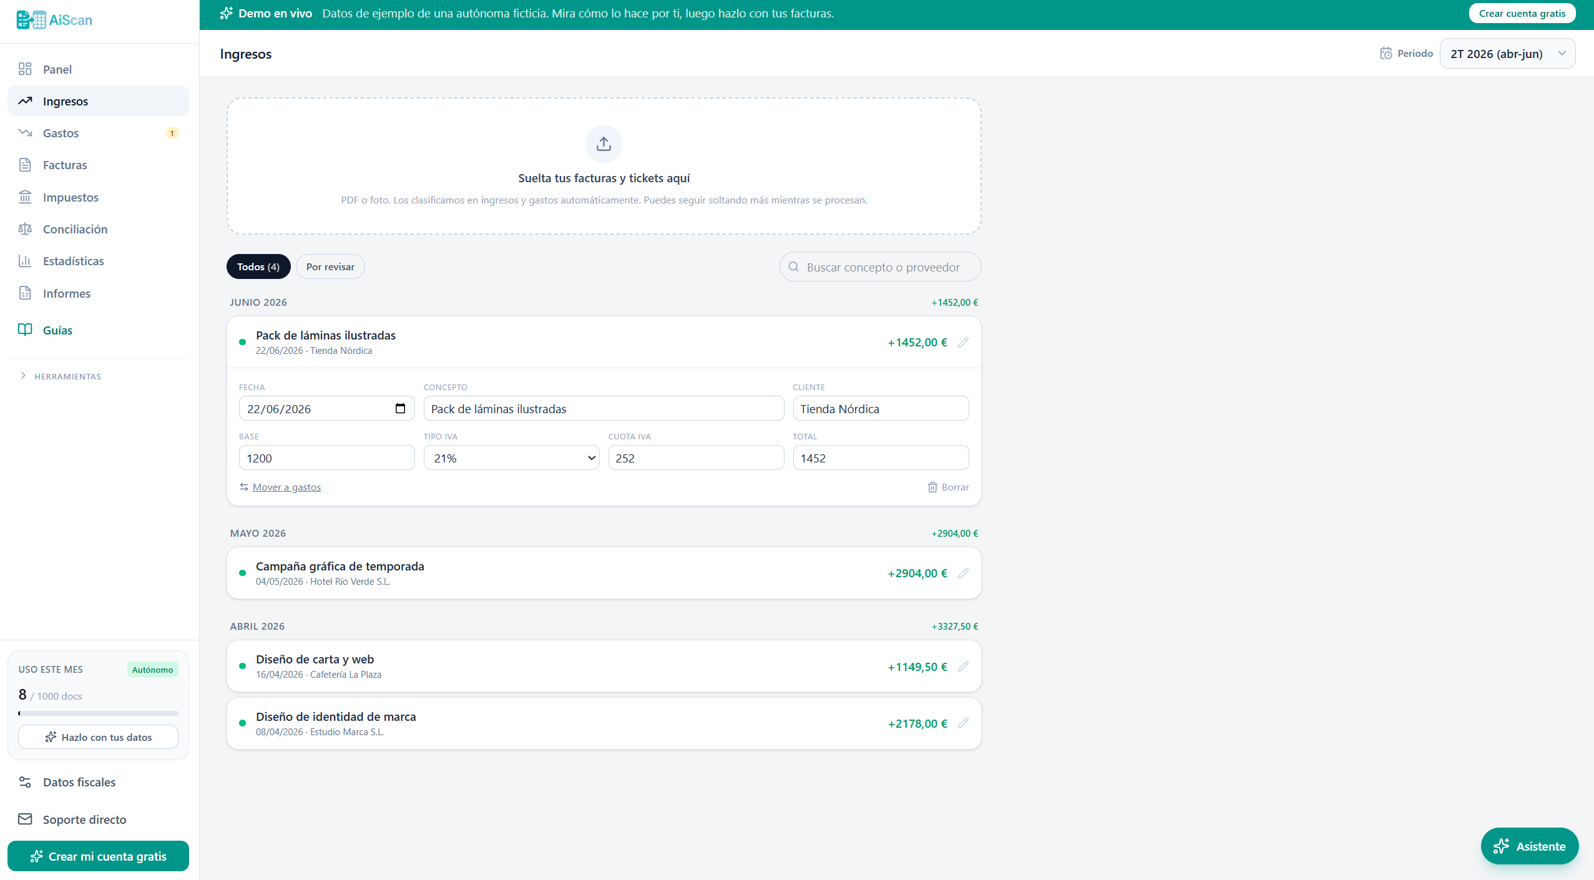Image resolution: width=1594 pixels, height=880 pixels.
Task: Click the Guías open-book icon
Action: coord(25,330)
